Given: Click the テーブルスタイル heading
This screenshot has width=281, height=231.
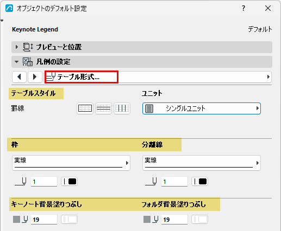Looking at the screenshot, I should [x=33, y=93].
